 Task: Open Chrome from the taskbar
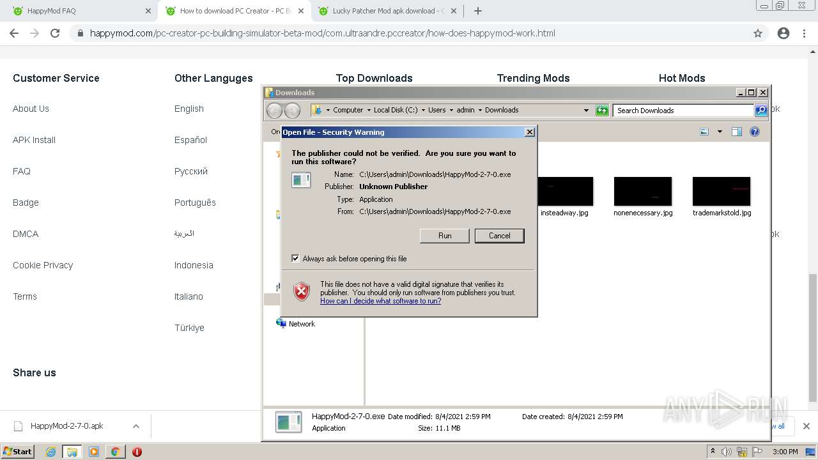[x=115, y=452]
